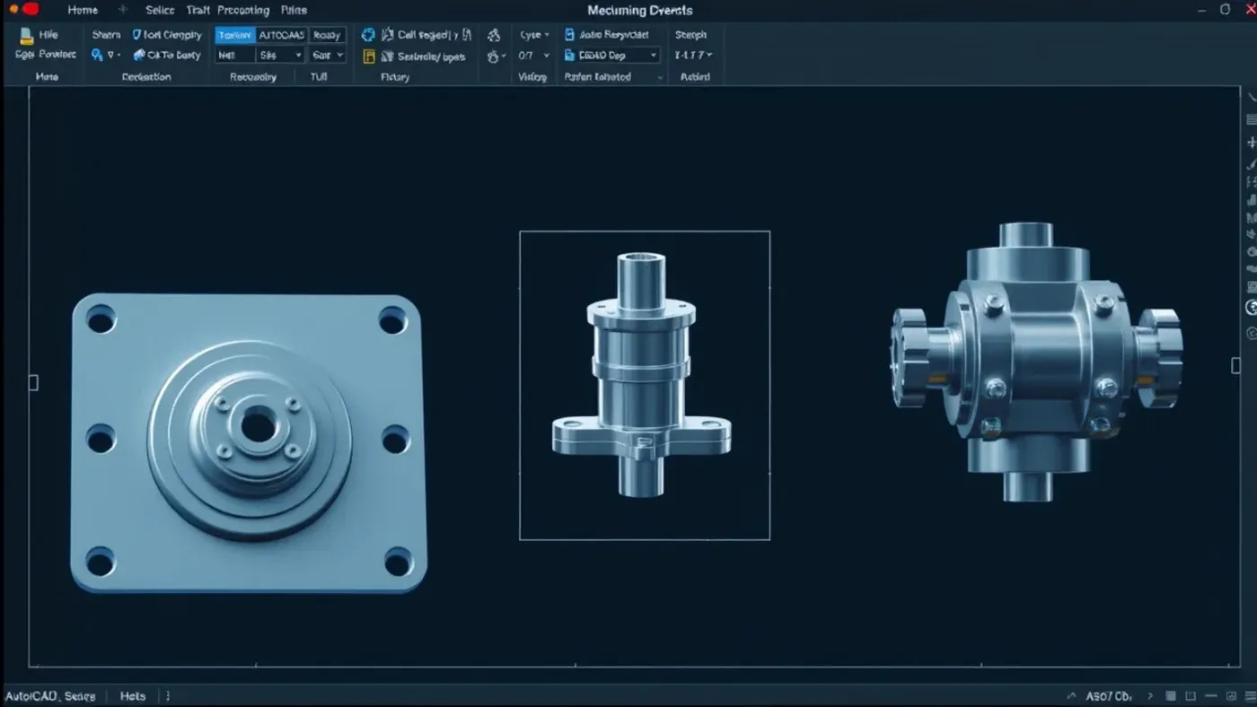
Task: Click the shield icon next to Ilori Clenpity
Action: [137, 35]
